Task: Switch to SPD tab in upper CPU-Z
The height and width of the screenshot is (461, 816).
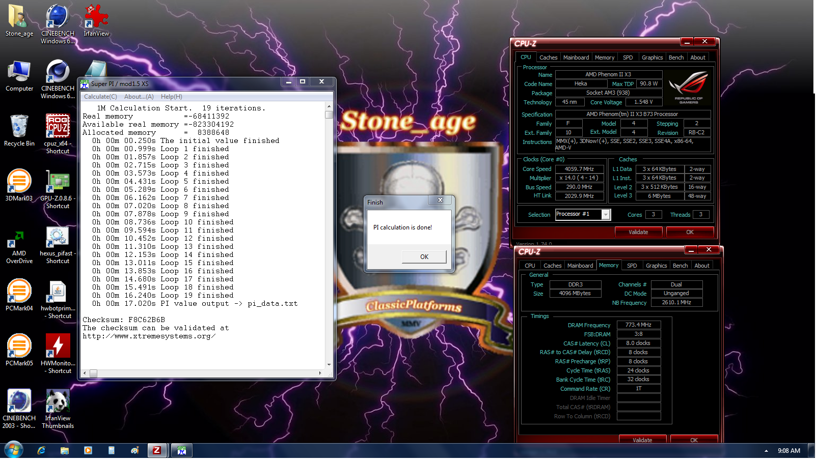Action: pos(628,57)
